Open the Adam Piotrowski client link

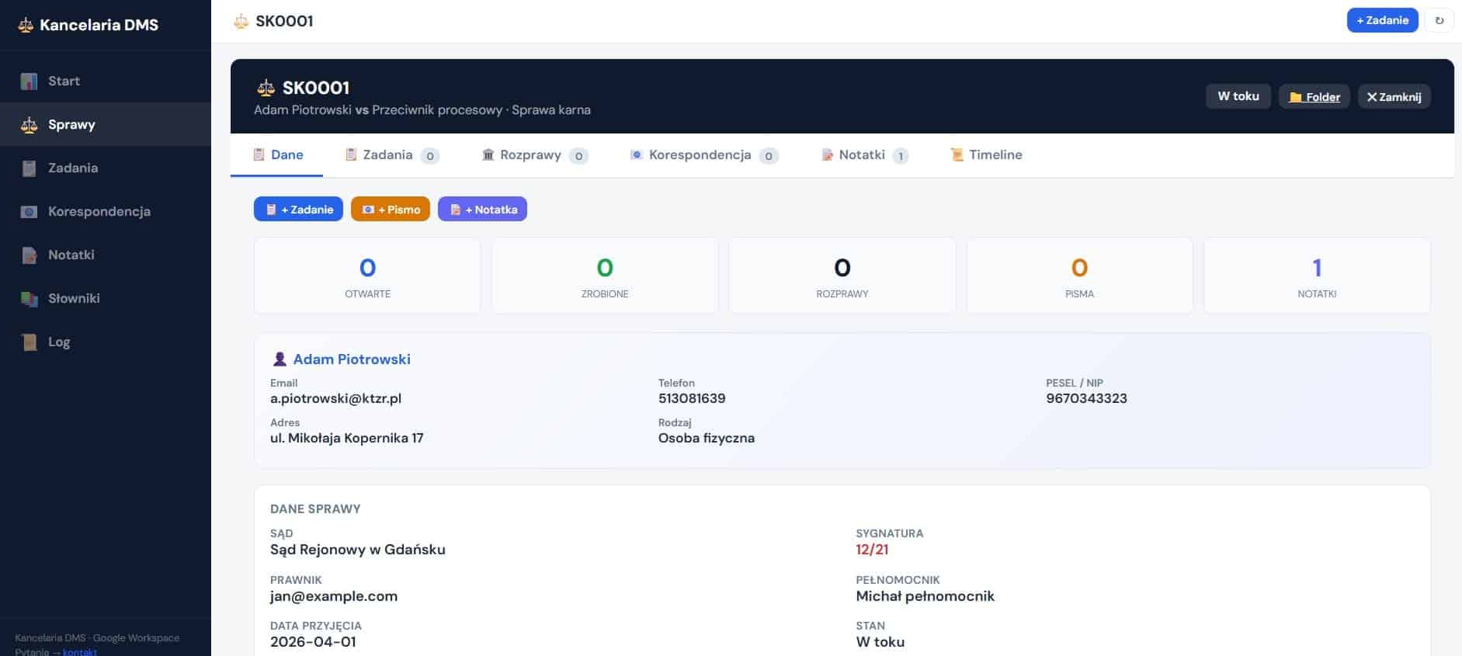(352, 359)
